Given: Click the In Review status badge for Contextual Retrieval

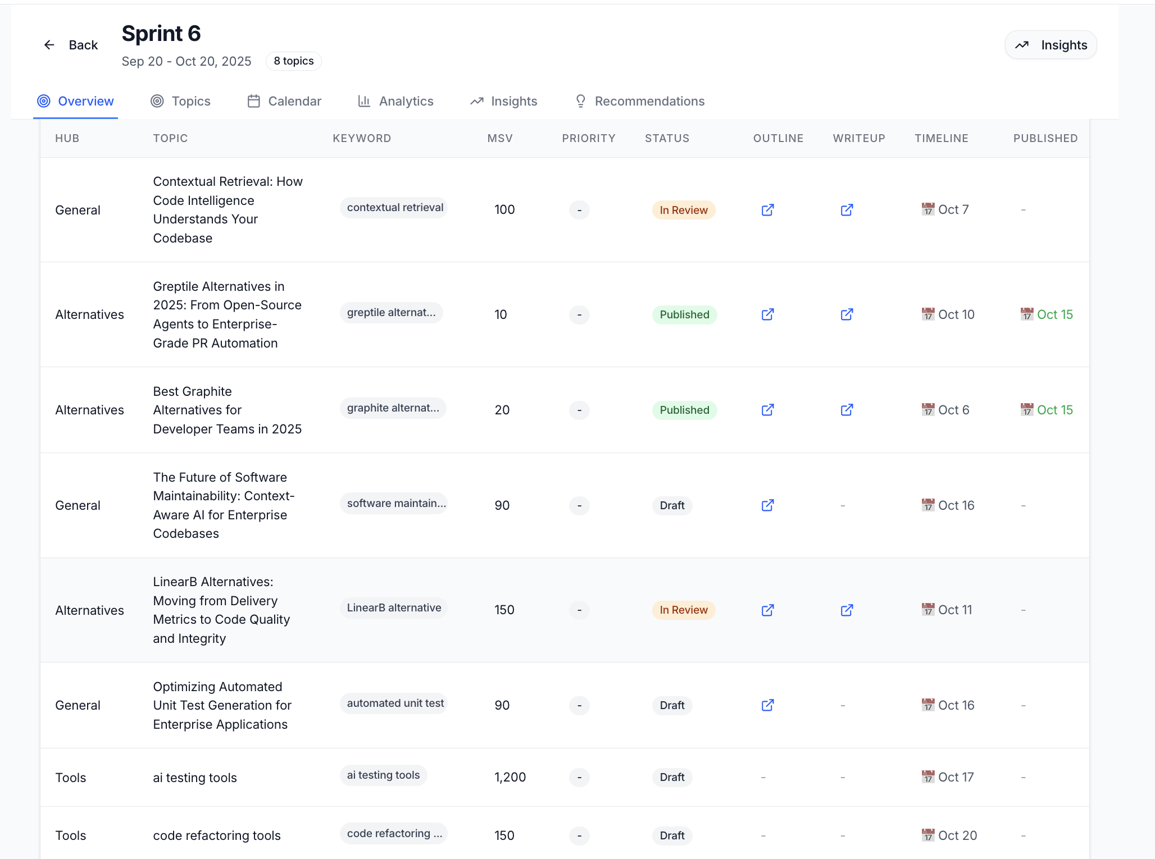Looking at the screenshot, I should [683, 209].
